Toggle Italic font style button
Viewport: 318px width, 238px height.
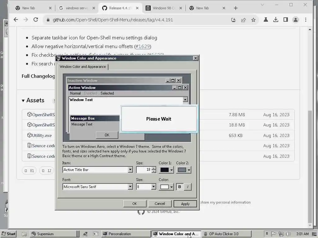click(x=188, y=187)
